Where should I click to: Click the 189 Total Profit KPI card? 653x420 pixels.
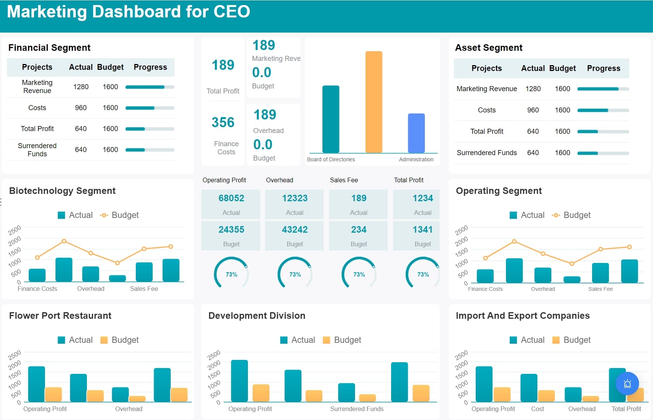(x=223, y=74)
